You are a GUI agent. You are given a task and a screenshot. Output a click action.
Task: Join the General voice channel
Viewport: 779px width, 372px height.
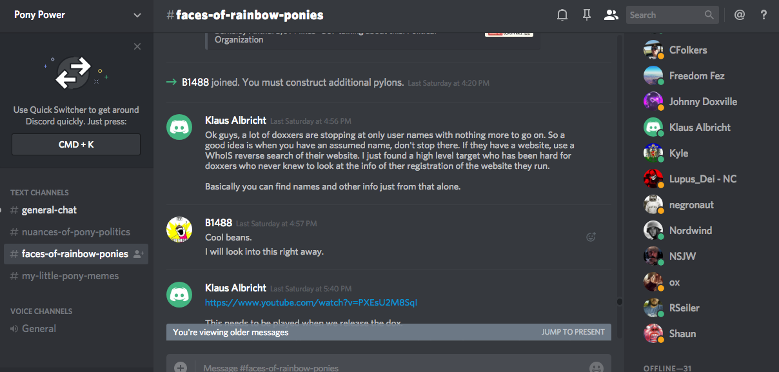39,329
